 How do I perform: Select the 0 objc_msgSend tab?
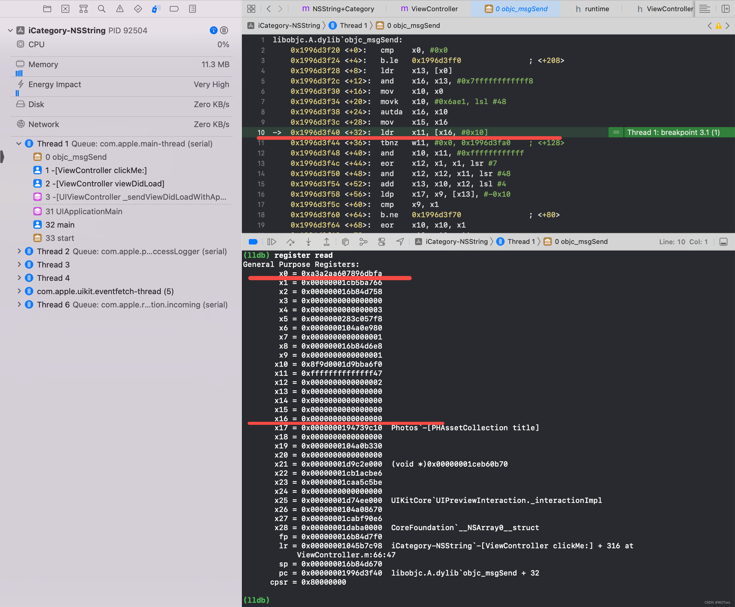[x=516, y=9]
